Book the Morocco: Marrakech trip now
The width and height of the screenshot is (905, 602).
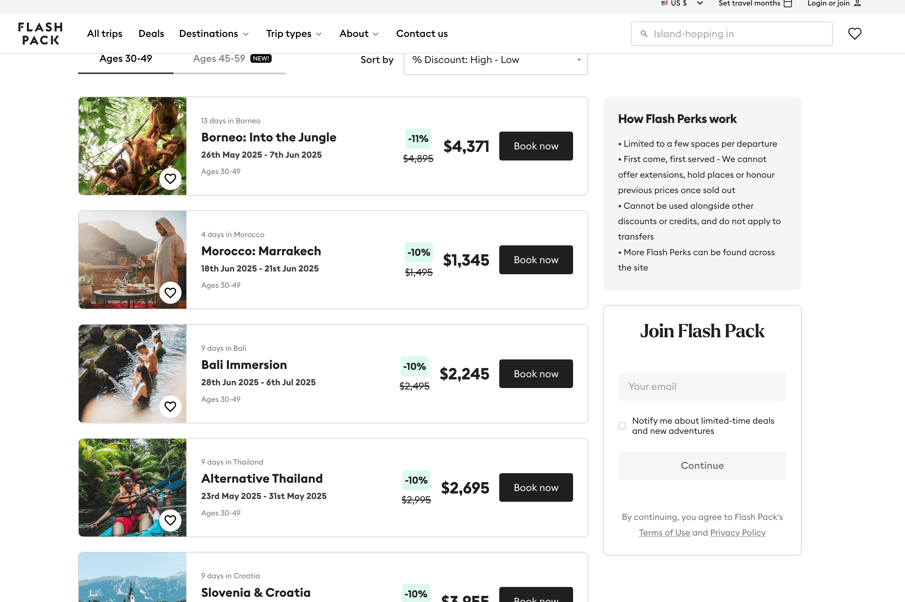pyautogui.click(x=536, y=260)
